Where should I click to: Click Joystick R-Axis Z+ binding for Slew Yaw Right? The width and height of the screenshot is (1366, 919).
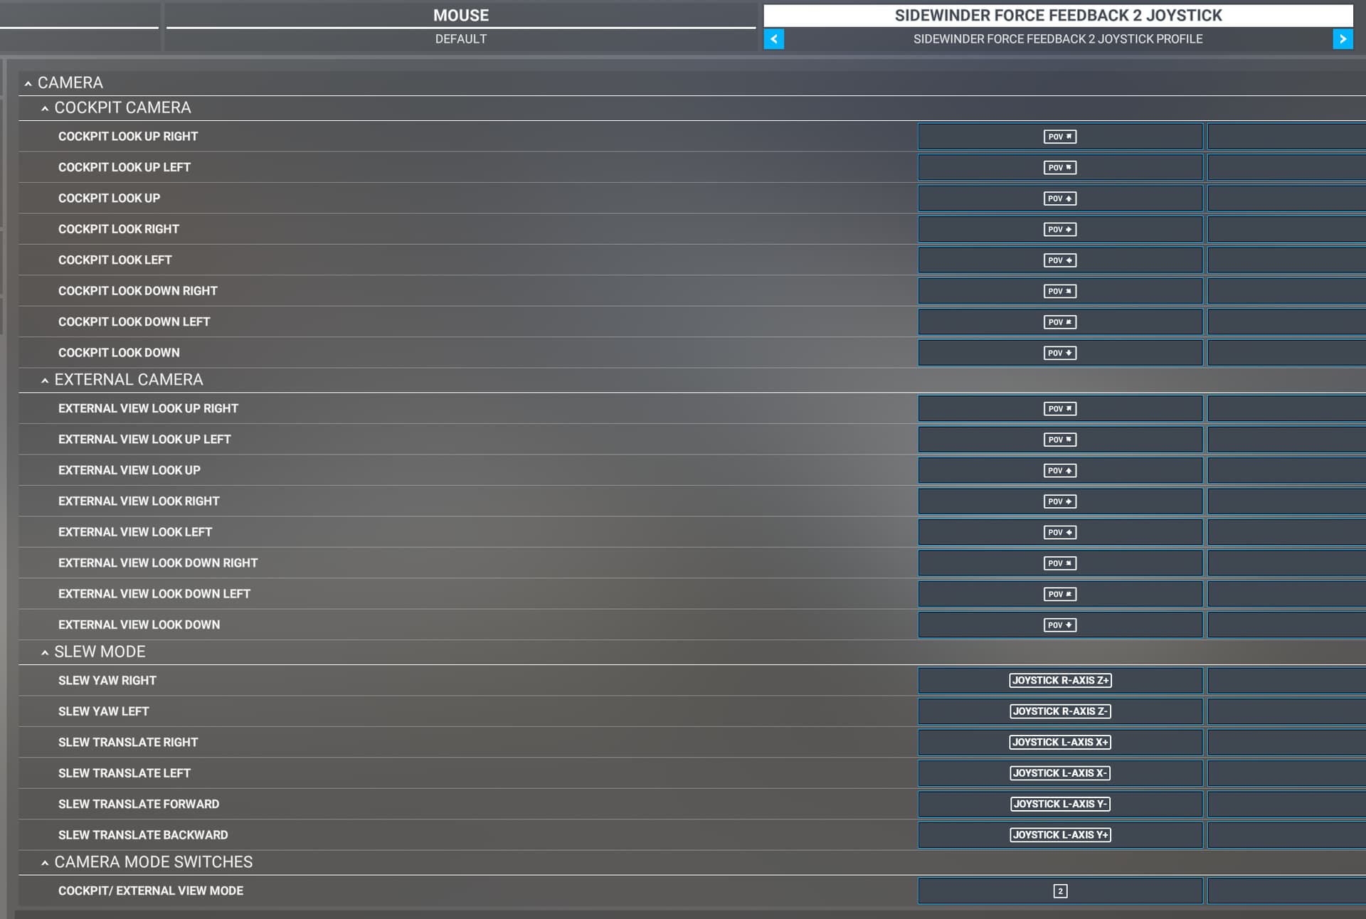click(1060, 681)
